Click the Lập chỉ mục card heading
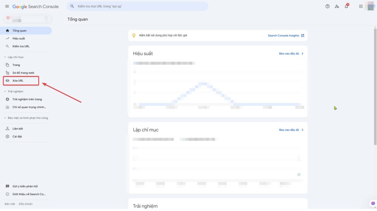Screen dimensions: 377x211 point(146,130)
